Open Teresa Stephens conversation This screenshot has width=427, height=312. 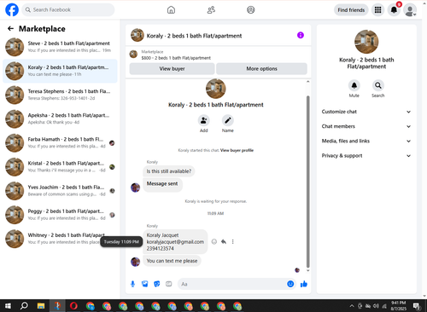tap(60, 95)
